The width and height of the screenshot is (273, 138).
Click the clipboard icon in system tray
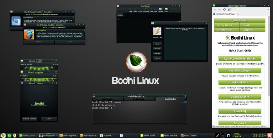click(x=228, y=135)
